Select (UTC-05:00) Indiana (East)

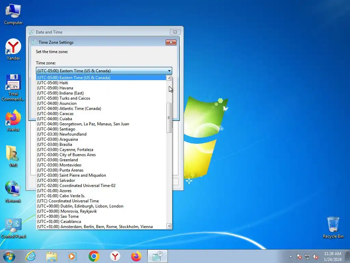click(x=101, y=93)
